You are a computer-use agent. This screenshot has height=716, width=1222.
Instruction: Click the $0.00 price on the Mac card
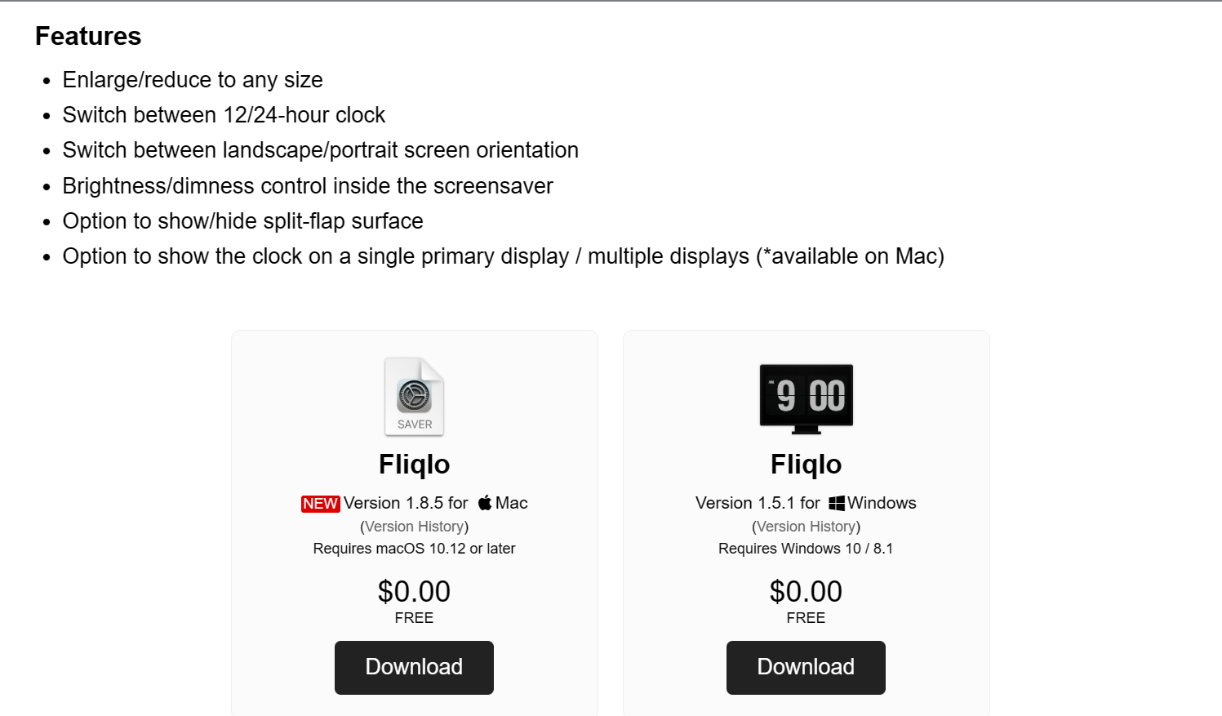(x=414, y=591)
